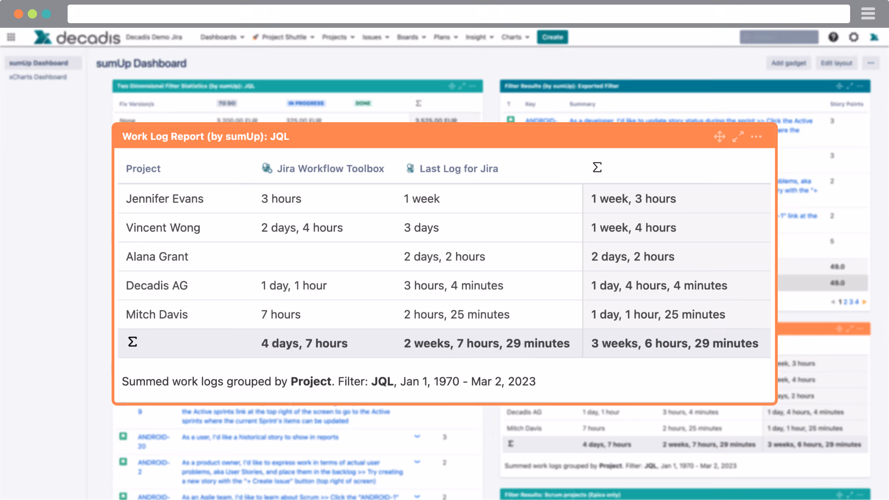Move the Two Dimensional Filter Statistics gadget
The width and height of the screenshot is (889, 500).
[452, 86]
